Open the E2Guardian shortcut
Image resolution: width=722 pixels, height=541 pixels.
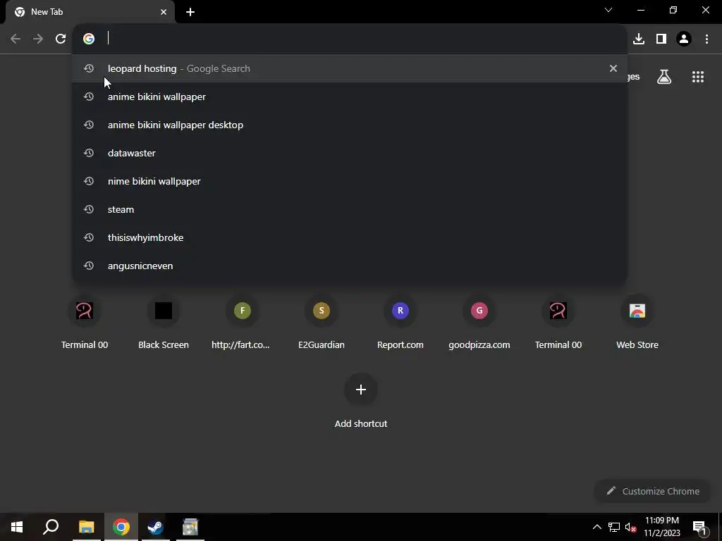click(x=322, y=323)
